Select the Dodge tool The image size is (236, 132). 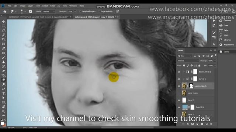[x=3, y=84]
